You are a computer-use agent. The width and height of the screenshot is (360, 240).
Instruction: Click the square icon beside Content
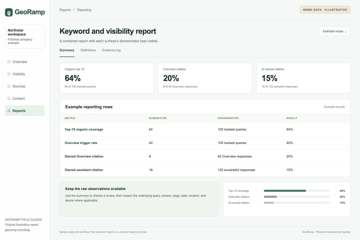[9, 98]
